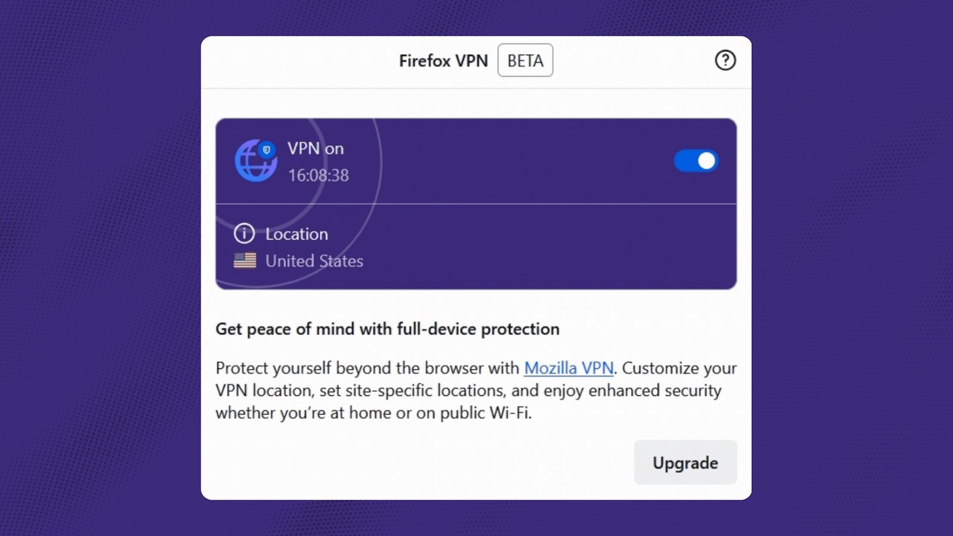Image resolution: width=953 pixels, height=536 pixels.
Task: Disable the VPN connection toggle
Action: pyautogui.click(x=696, y=161)
